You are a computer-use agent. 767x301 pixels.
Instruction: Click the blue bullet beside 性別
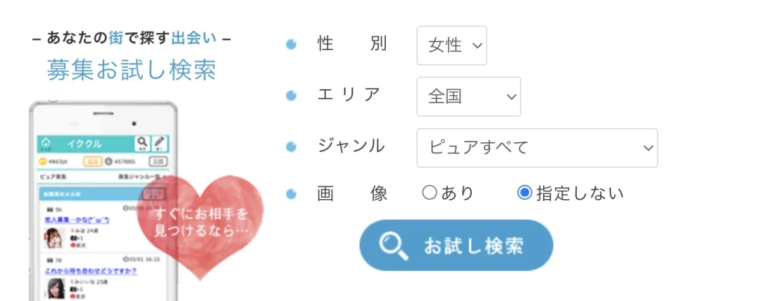tap(291, 45)
